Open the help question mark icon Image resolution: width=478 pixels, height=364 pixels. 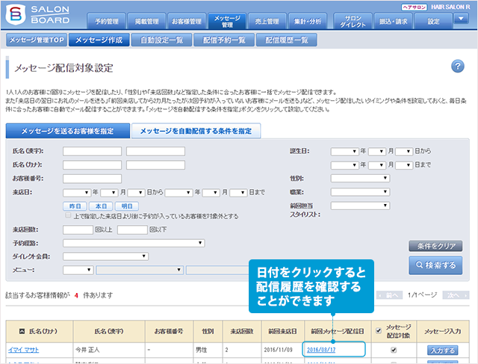pyautogui.click(x=459, y=67)
